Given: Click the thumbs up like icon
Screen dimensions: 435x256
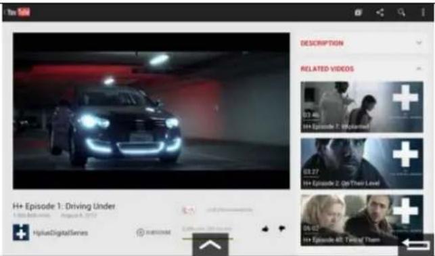Looking at the screenshot, I should point(265,229).
